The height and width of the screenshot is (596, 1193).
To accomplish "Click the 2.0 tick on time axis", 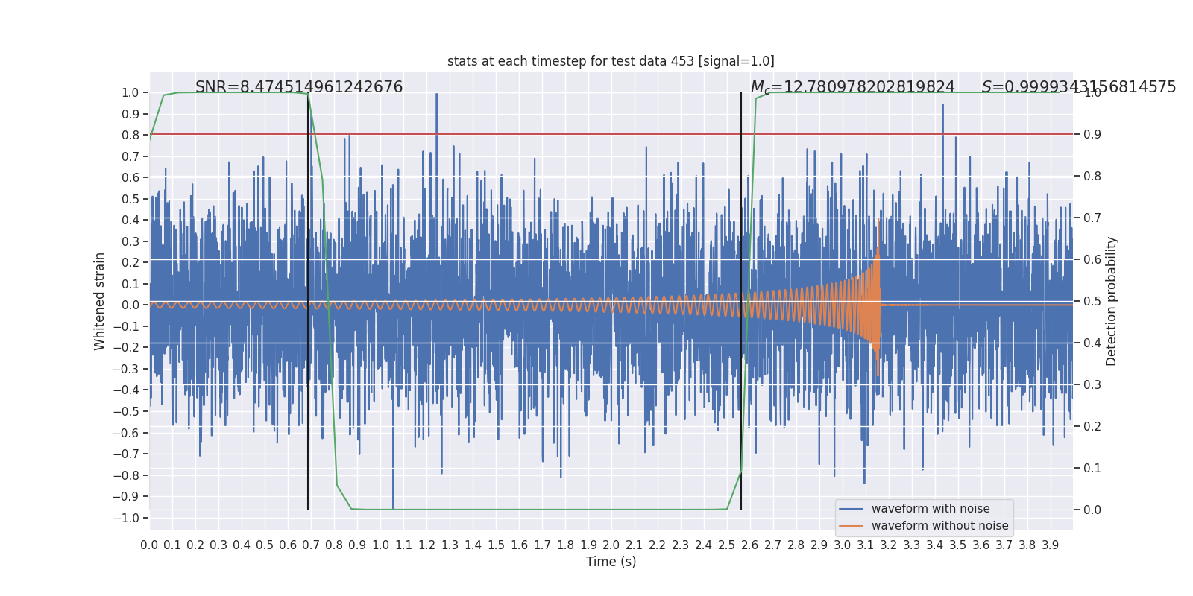I will 611,545.
